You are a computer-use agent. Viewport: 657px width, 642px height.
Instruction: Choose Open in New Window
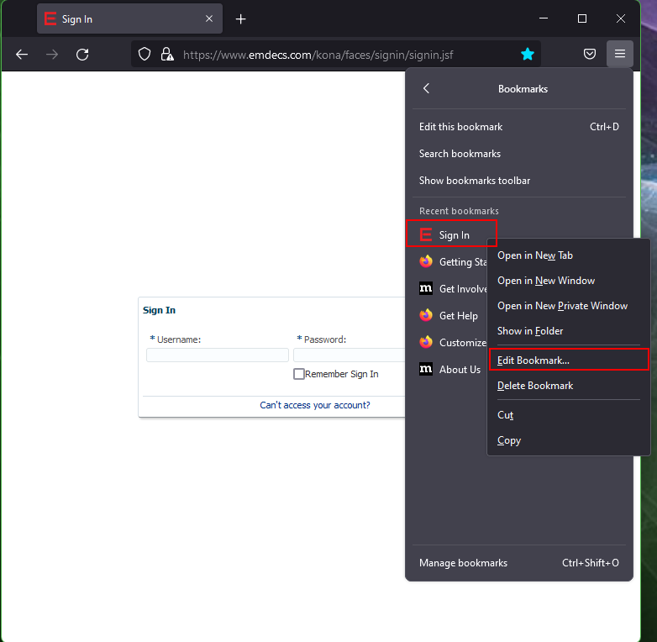pos(568,281)
